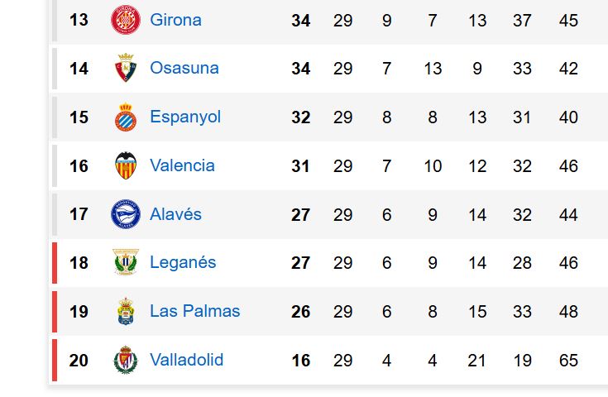The width and height of the screenshot is (608, 397).
Task: Open the Valencia team link
Action: 182,165
